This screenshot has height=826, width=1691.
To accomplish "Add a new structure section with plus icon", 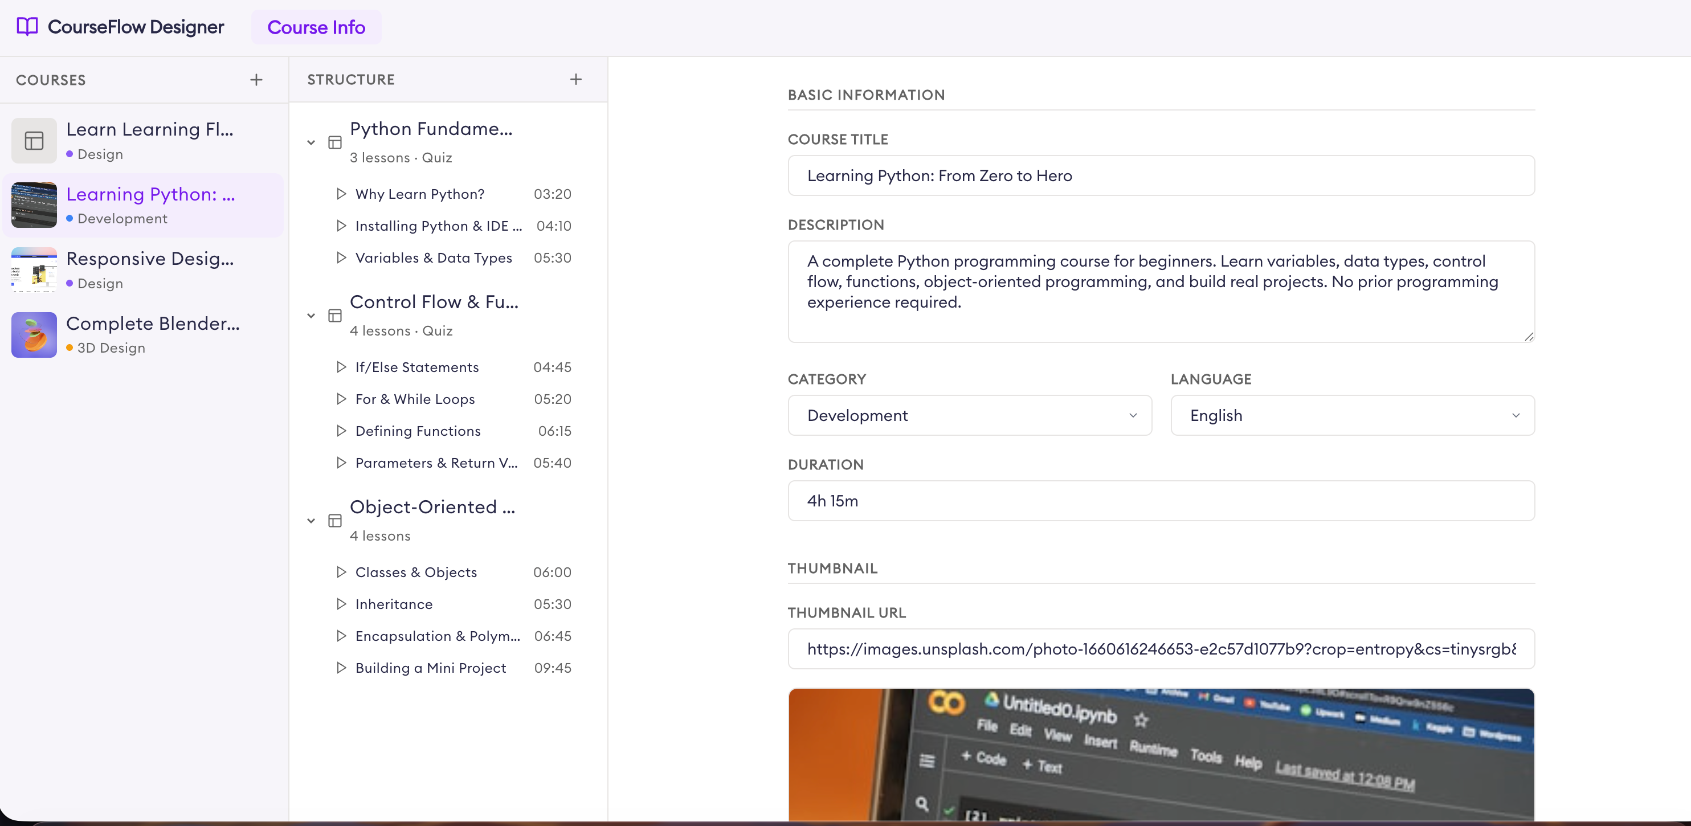I will click(x=575, y=79).
